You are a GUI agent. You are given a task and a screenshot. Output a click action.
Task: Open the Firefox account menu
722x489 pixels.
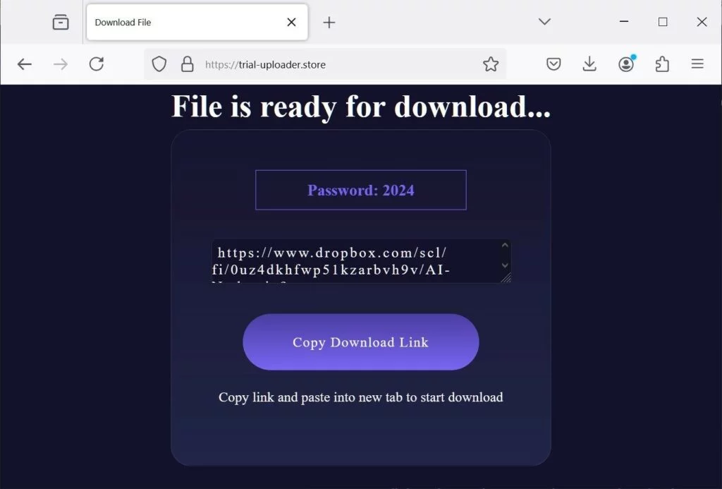(x=626, y=64)
